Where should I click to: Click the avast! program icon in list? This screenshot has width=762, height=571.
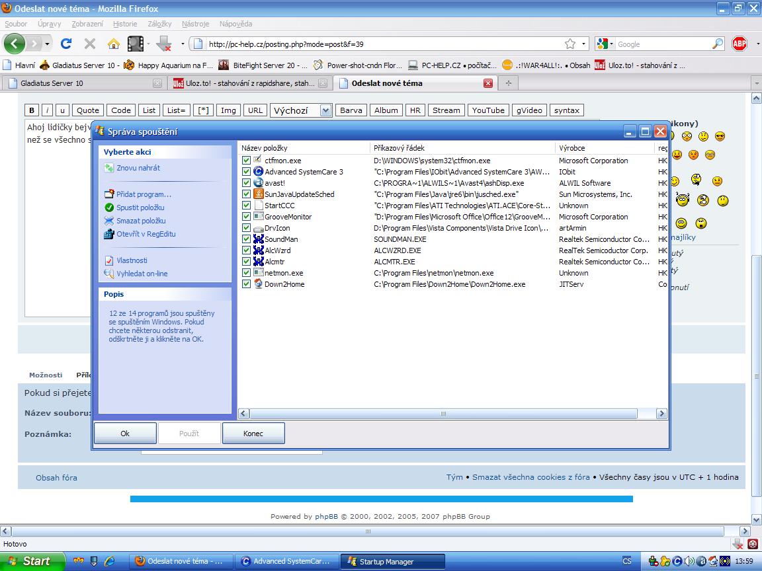point(259,183)
